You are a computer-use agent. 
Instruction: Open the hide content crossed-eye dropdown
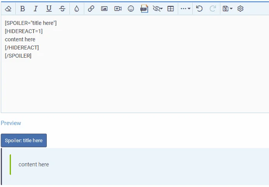(x=158, y=9)
